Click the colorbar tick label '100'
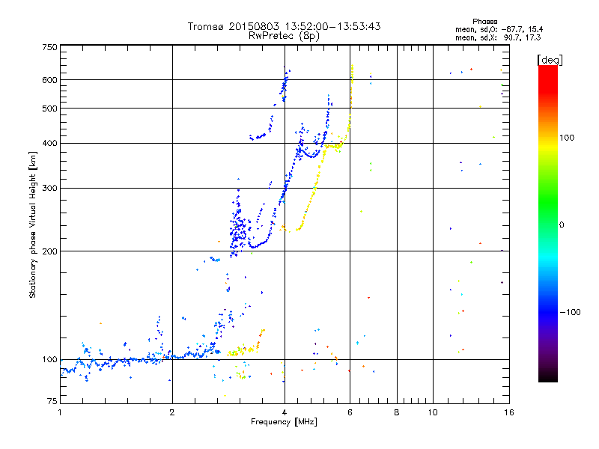The width and height of the screenshot is (599, 449). pos(567,138)
